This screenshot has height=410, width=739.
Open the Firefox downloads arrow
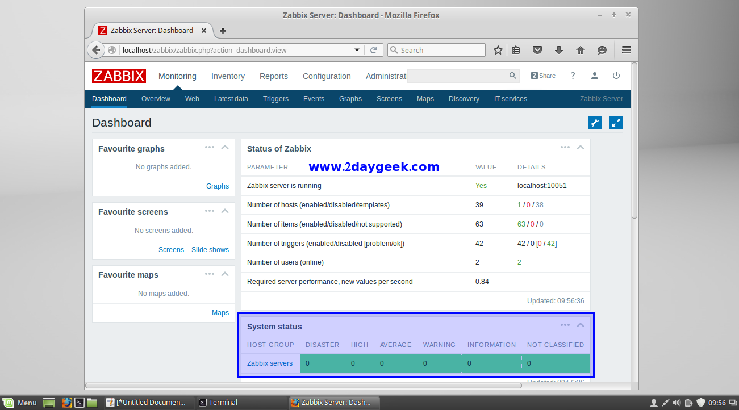tap(559, 50)
